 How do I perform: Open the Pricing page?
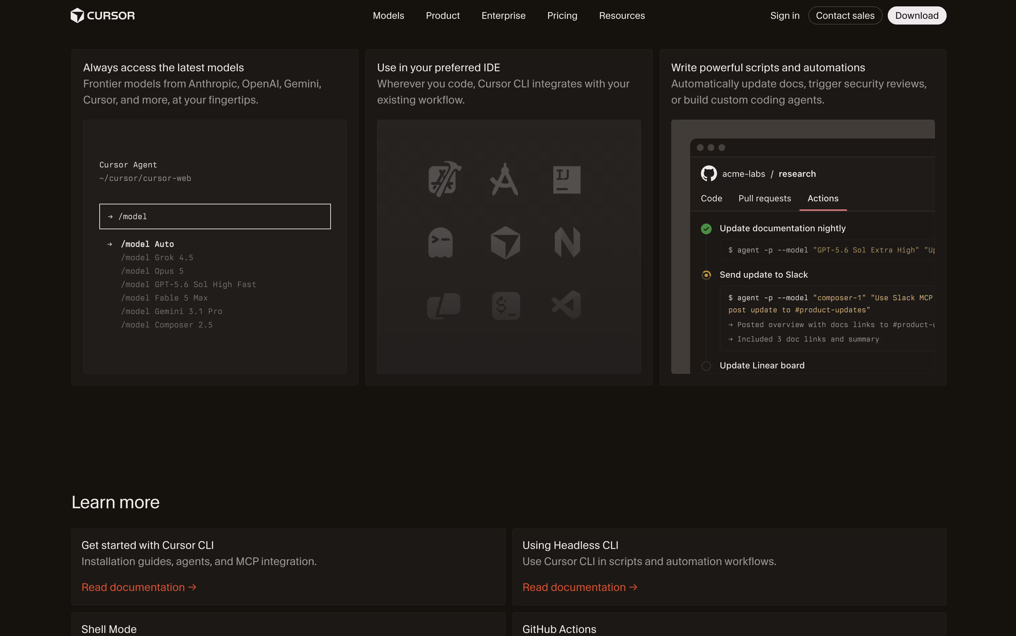click(562, 15)
